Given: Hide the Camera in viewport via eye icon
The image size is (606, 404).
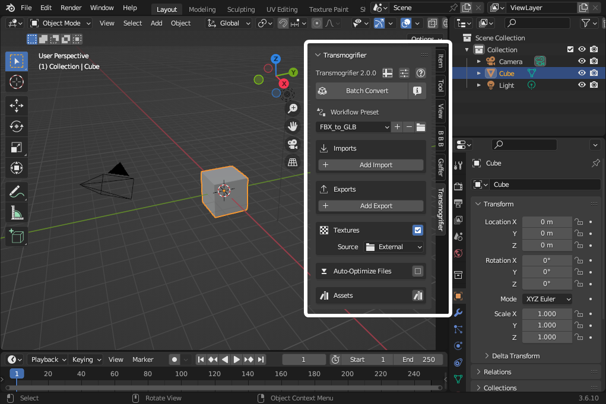Looking at the screenshot, I should 582,62.
